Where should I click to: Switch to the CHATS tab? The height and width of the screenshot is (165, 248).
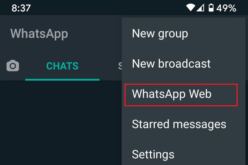pos(62,66)
